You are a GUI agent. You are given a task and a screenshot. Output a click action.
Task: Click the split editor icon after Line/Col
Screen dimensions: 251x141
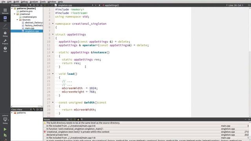[249, 5]
